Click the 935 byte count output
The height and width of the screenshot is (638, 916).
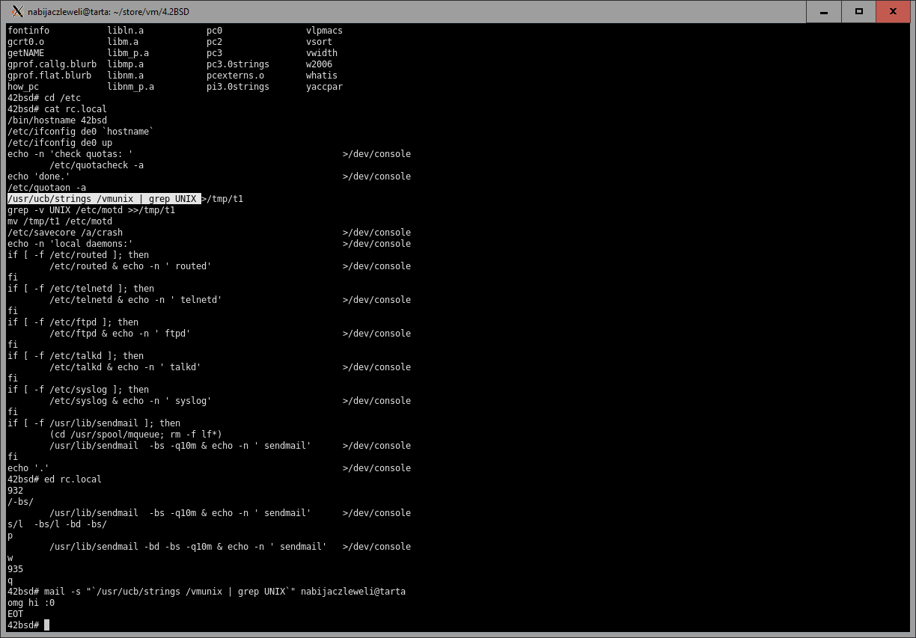[15, 569]
